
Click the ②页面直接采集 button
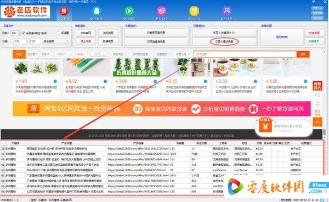tap(156, 42)
